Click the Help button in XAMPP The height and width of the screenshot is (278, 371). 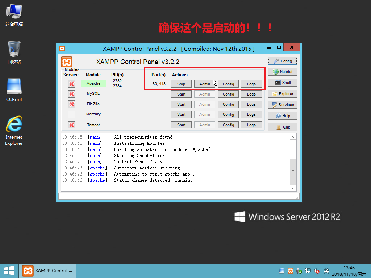click(x=282, y=116)
